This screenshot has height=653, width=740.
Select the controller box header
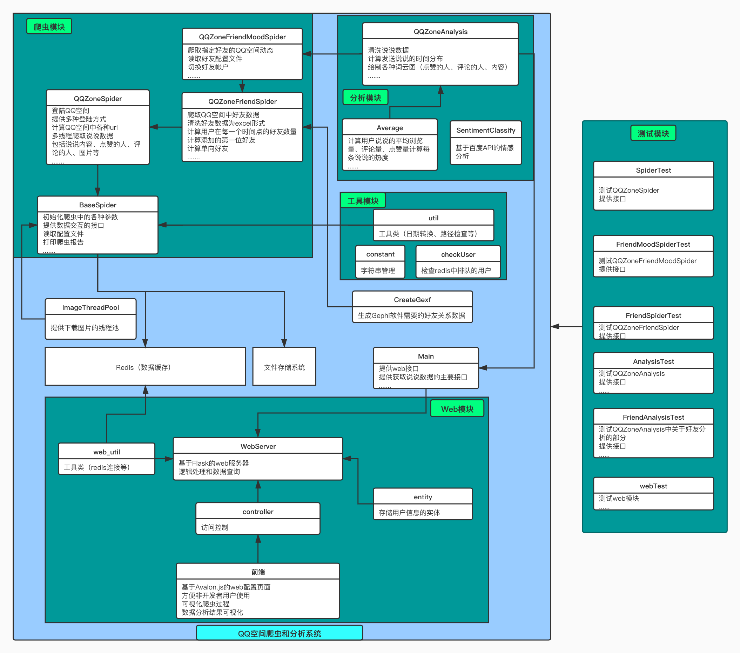258,511
